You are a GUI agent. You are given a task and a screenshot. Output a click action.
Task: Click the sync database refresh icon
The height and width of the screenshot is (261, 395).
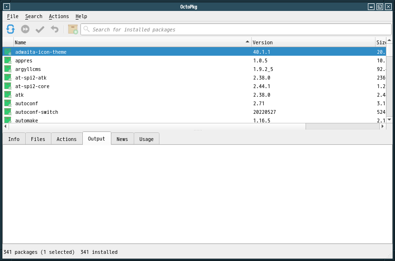pyautogui.click(x=10, y=29)
